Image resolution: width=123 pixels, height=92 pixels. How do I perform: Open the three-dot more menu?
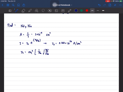tap(120, 5)
